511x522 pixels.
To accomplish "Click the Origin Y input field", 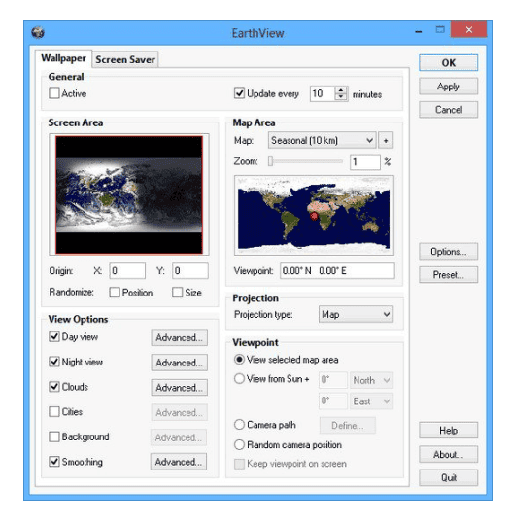I will pyautogui.click(x=190, y=270).
